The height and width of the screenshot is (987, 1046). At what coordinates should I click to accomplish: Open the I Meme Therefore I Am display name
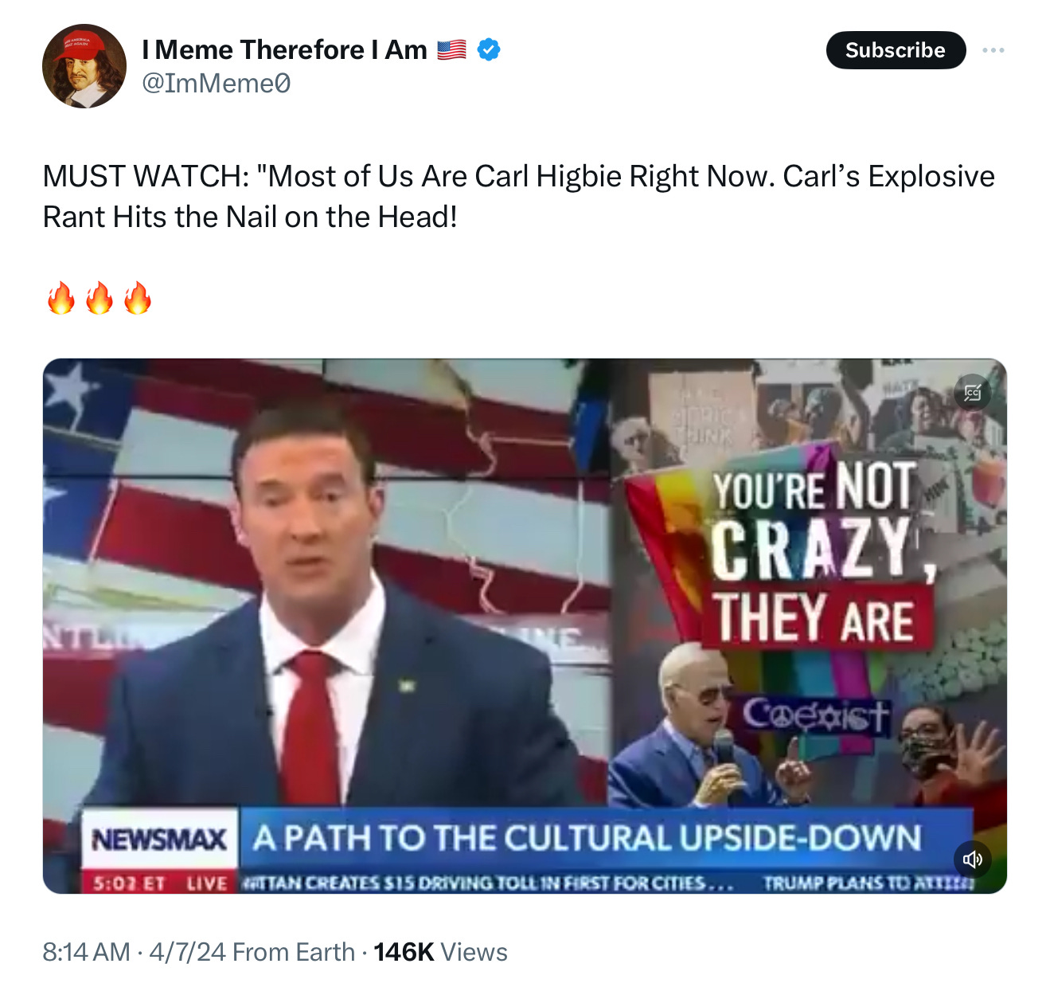(284, 49)
